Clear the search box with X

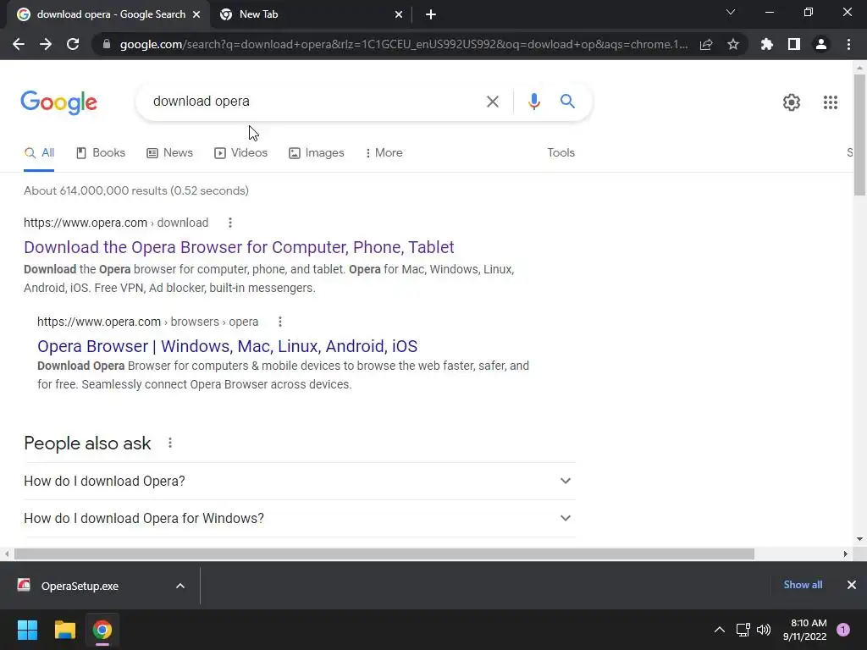pos(493,102)
